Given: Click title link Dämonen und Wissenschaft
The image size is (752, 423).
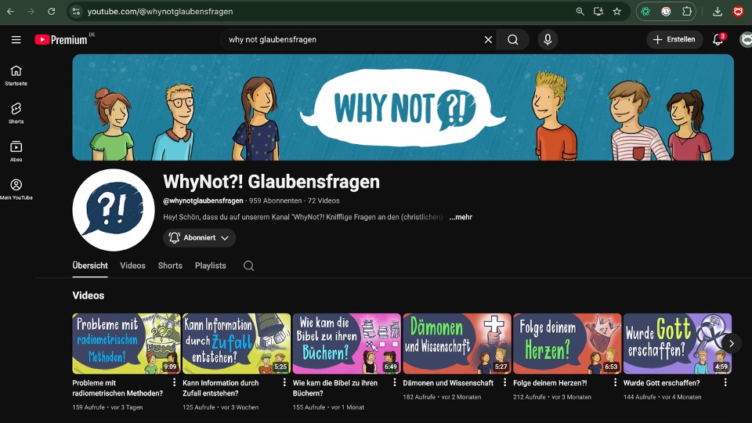Looking at the screenshot, I should [x=448, y=383].
